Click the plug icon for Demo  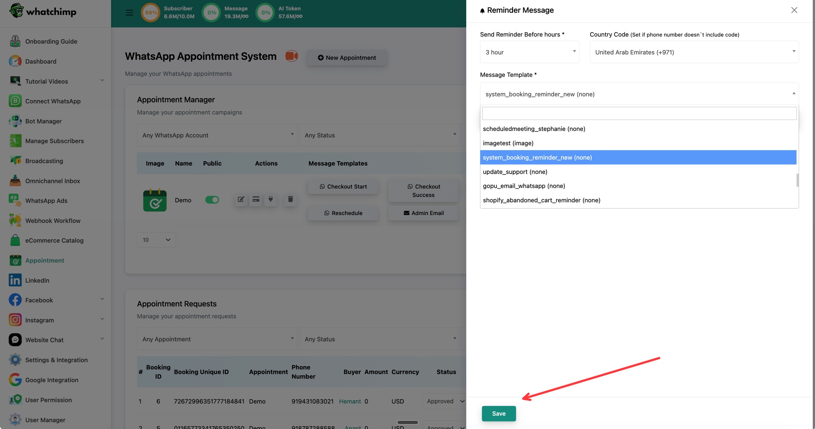click(x=271, y=199)
